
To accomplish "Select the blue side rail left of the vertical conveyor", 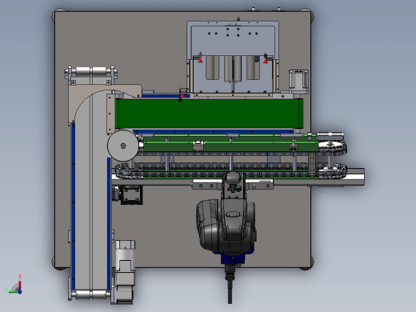I will click(74, 206).
